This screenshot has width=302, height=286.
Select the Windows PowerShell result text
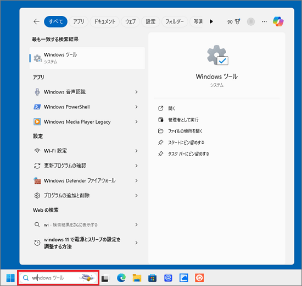pyautogui.click(x=67, y=107)
